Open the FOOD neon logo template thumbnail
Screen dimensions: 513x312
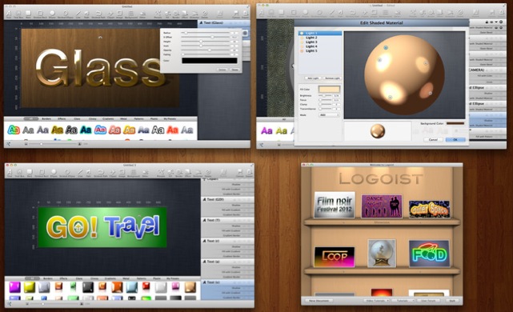click(x=429, y=254)
